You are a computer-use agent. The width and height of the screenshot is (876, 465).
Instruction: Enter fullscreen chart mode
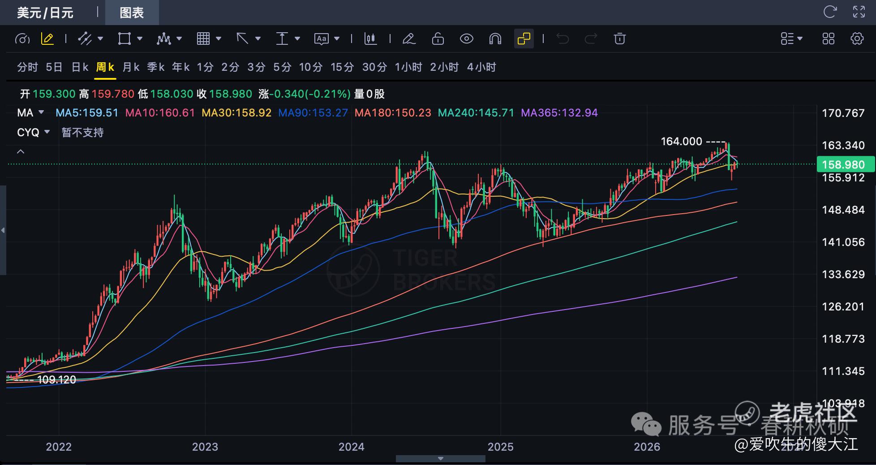coord(859,12)
